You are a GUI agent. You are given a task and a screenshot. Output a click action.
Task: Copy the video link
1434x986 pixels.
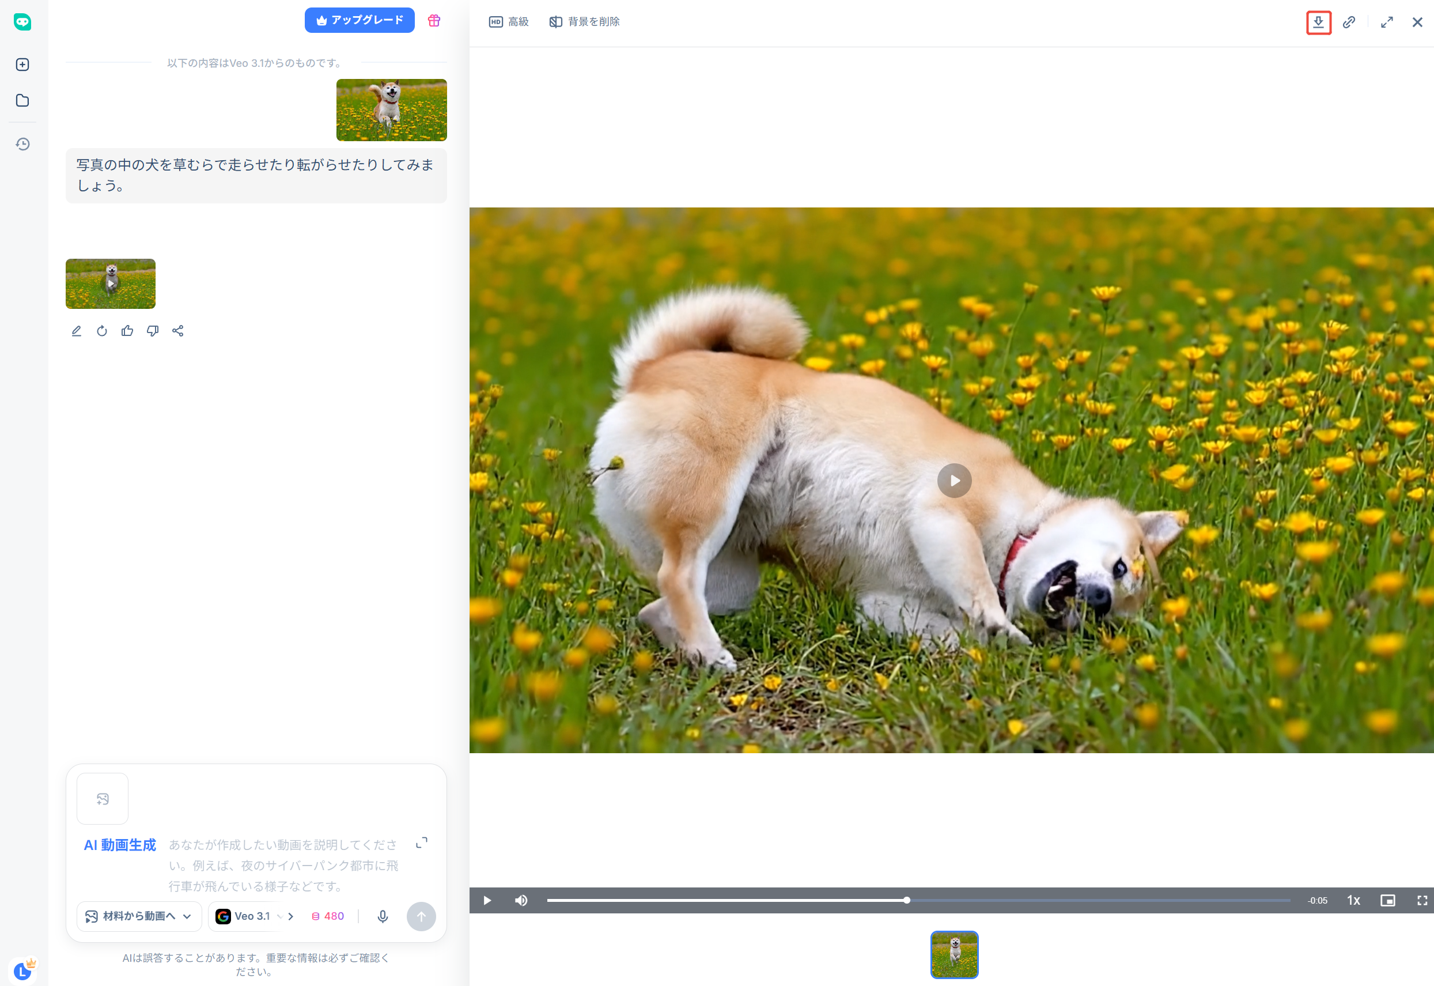tap(1349, 22)
